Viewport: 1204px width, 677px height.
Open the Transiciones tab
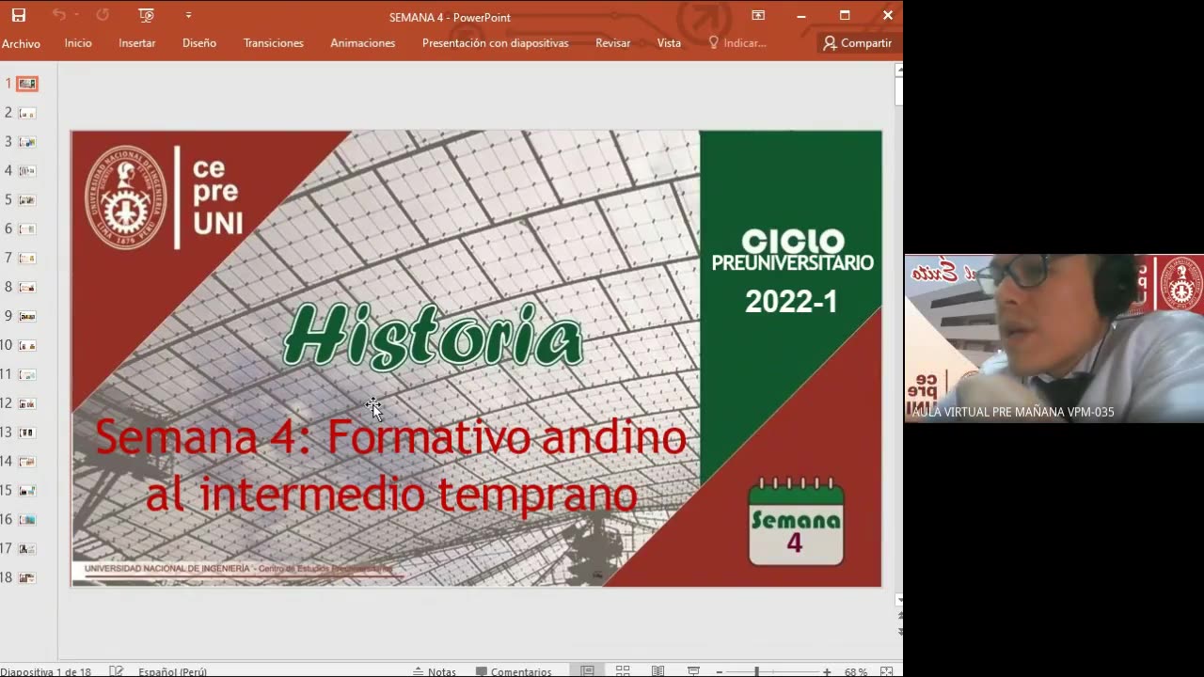click(x=274, y=43)
